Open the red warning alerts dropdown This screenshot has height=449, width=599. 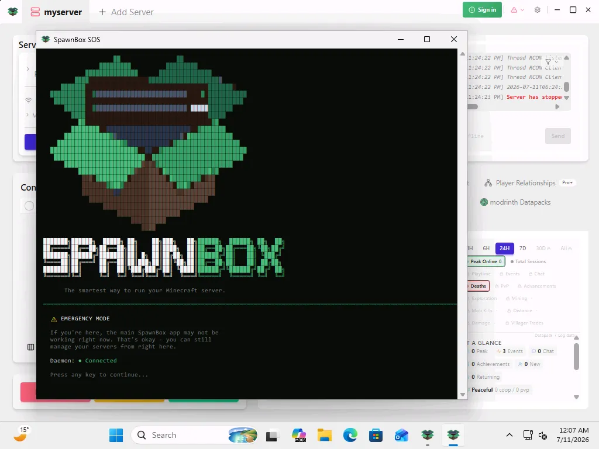(x=517, y=10)
